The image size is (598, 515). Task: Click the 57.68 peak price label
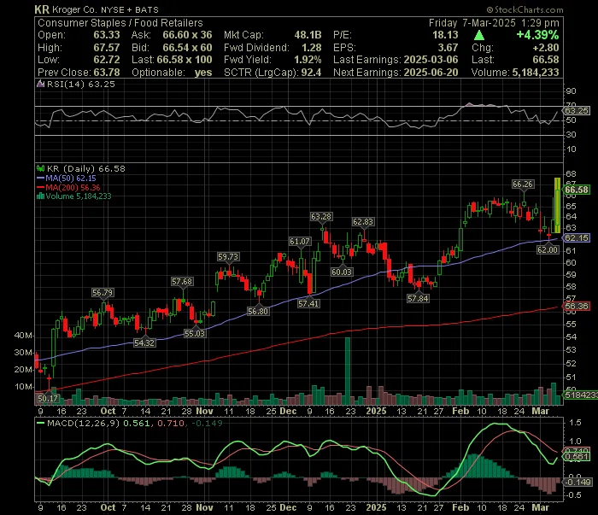click(182, 282)
